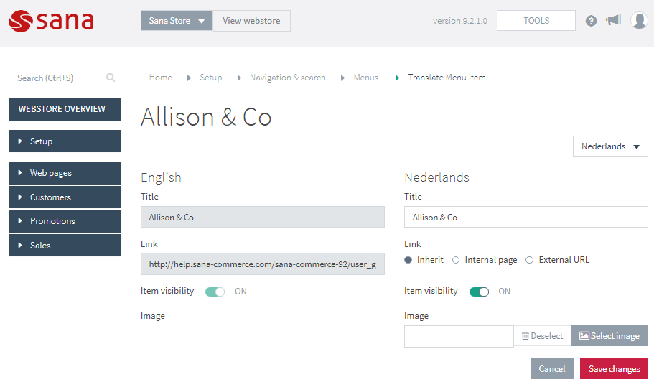654x387 pixels.
Task: Click the version 9.2.1.0 text
Action: [459, 21]
